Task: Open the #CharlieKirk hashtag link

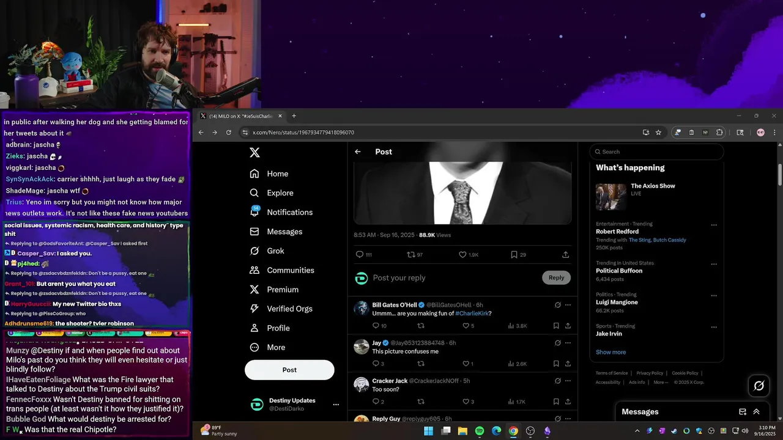Action: point(472,313)
